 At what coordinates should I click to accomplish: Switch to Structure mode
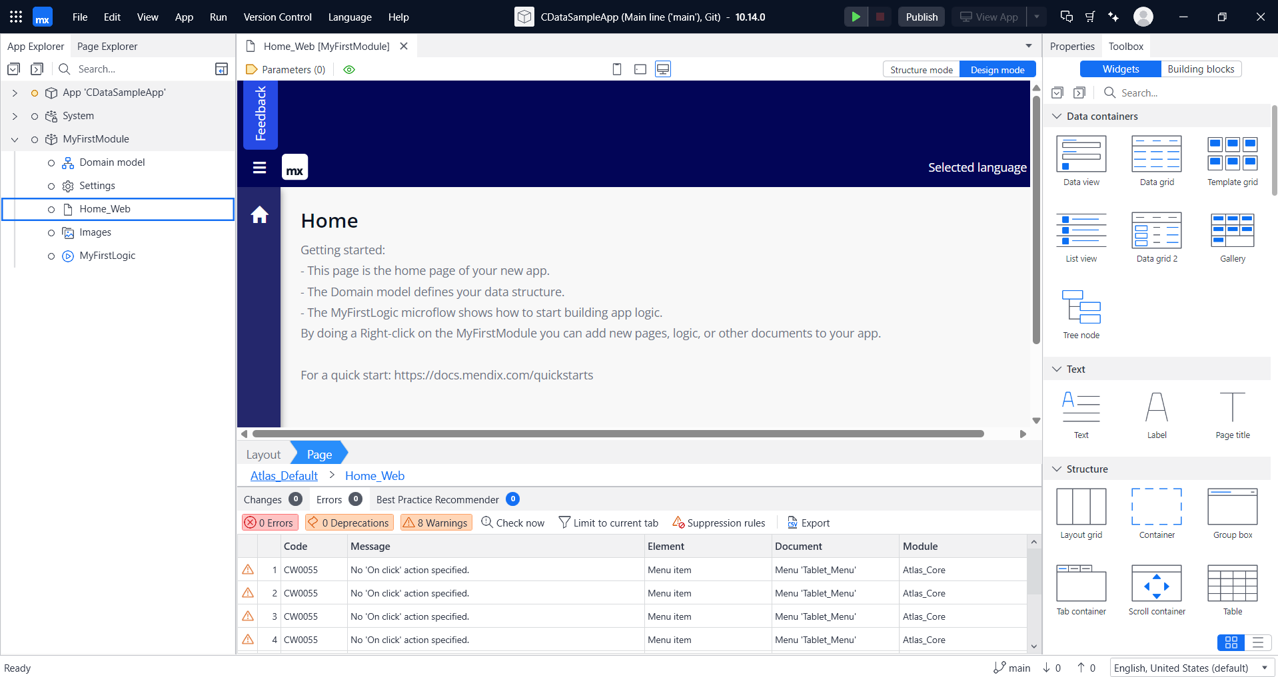point(921,70)
